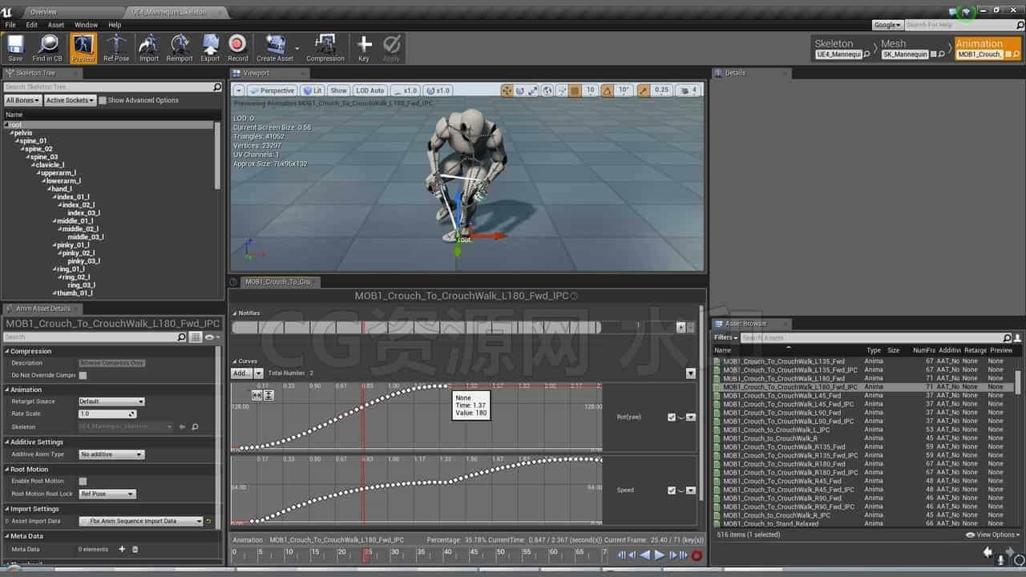1026x577 pixels.
Task: Click the Export toolbar icon
Action: [x=210, y=48]
